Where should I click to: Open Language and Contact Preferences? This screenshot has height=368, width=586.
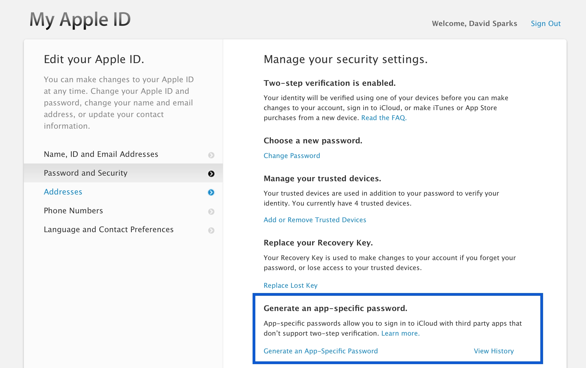(x=123, y=229)
